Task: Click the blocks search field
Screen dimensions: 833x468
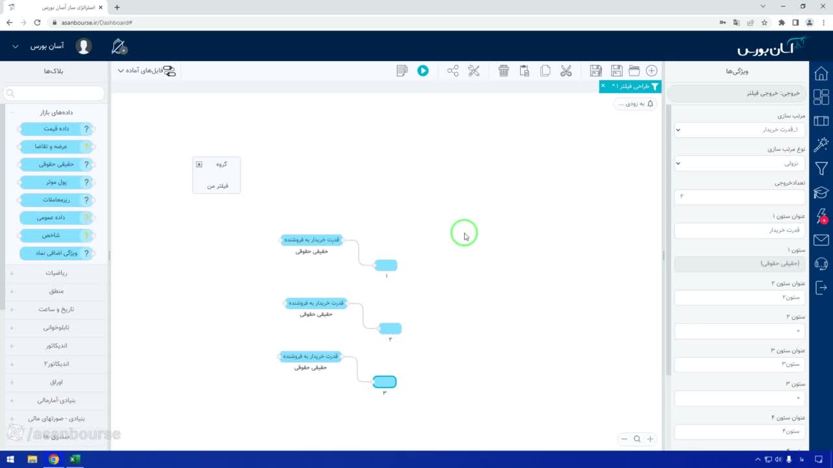Action: 54,94
